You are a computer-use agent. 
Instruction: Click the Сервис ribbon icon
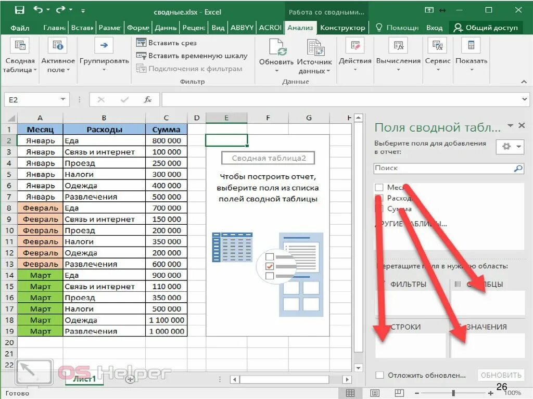tap(437, 46)
